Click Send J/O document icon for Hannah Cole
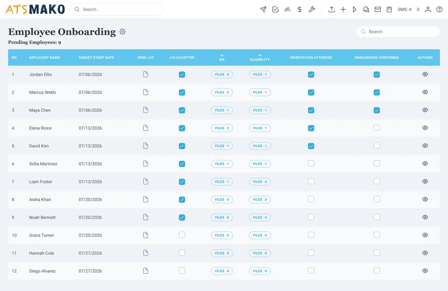 146,253
